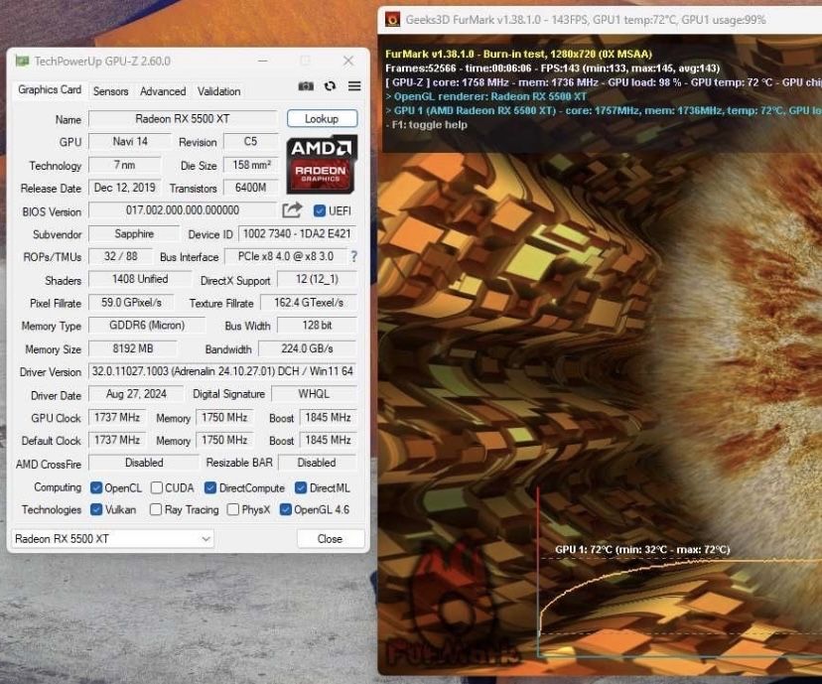Click the Texture Fillrate value 162.4 GTexel/s
The image size is (822, 684).
(x=308, y=303)
